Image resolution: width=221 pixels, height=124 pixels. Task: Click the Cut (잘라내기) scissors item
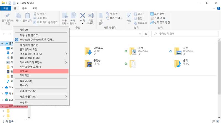(40, 14)
